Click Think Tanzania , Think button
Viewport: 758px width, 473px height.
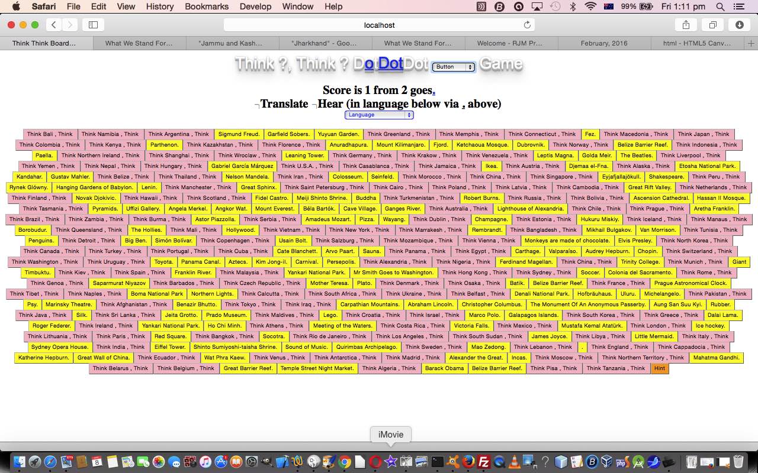pyautogui.click(x=616, y=368)
